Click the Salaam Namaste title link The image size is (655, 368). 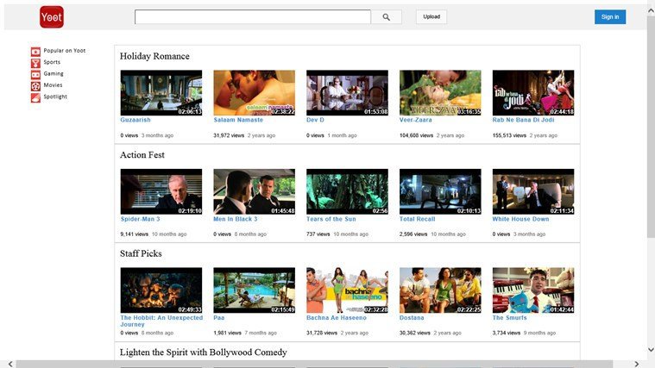[x=238, y=120]
